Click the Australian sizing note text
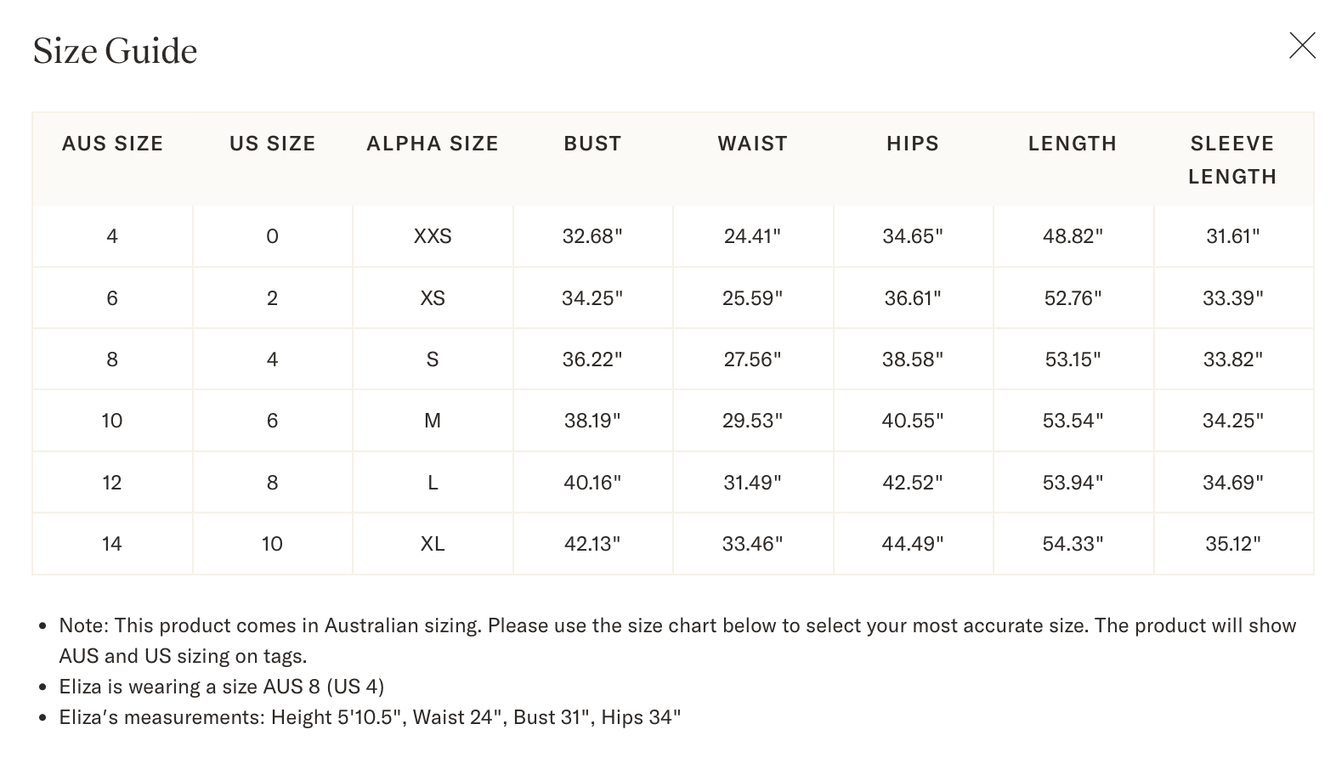Screen dimensions: 1336x758 pos(676,626)
